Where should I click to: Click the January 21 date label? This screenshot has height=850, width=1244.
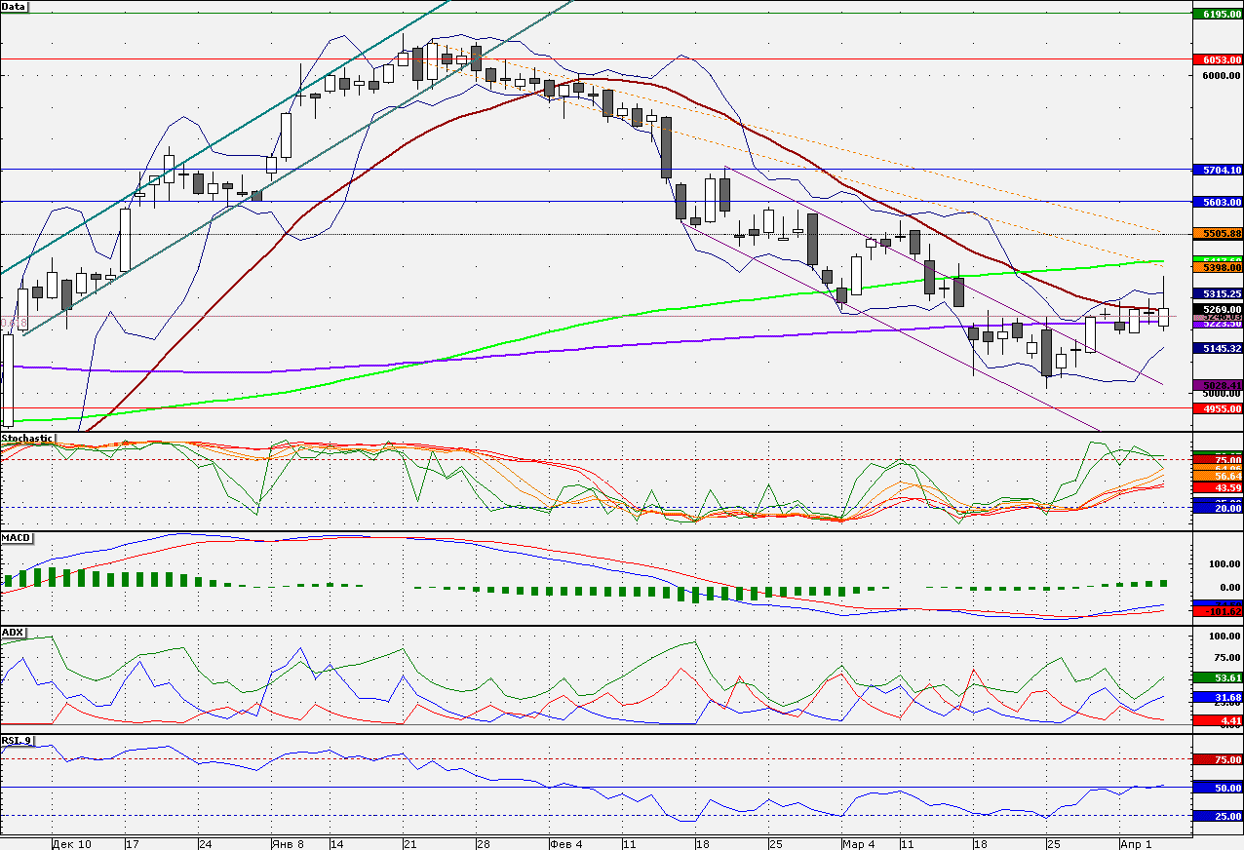[x=409, y=843]
